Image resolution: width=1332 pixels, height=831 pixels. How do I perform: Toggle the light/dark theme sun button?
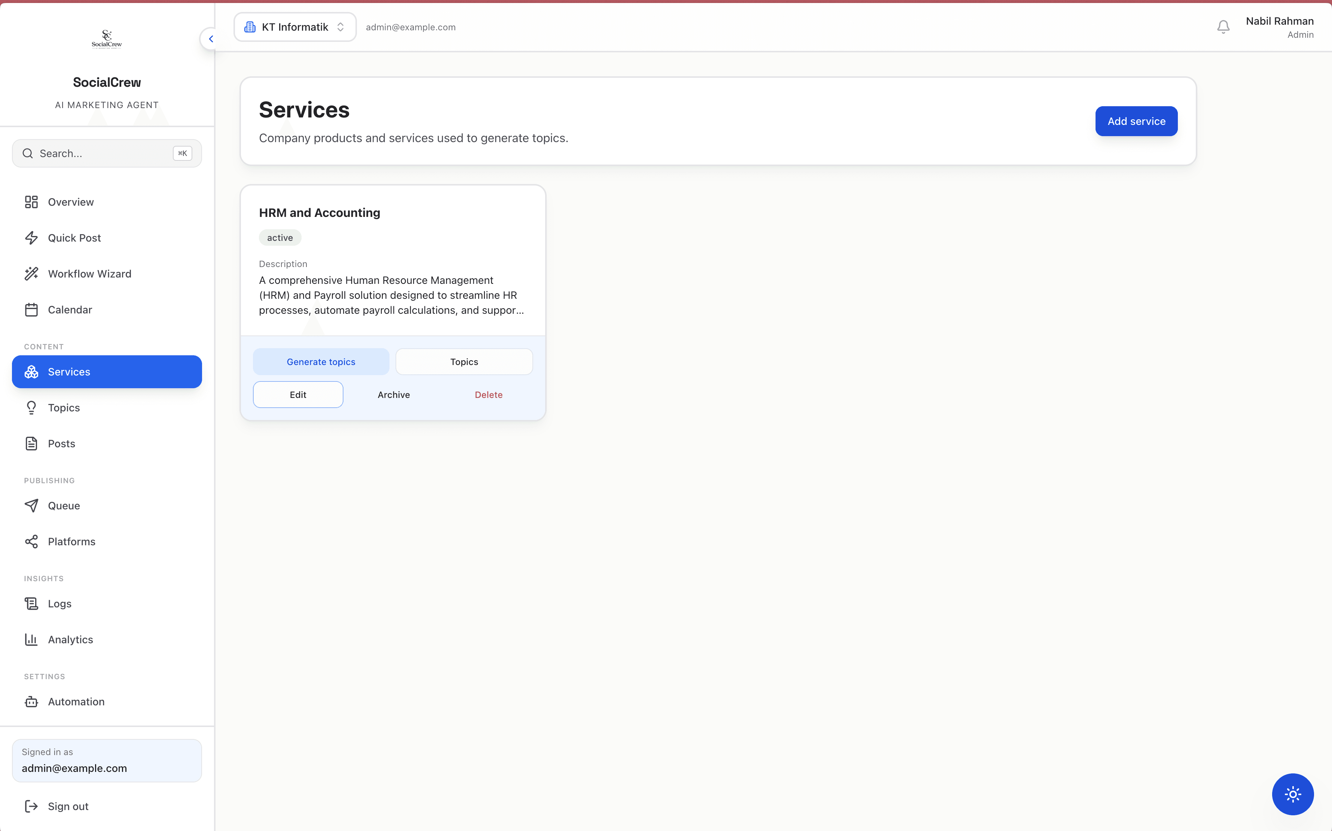coord(1292,794)
